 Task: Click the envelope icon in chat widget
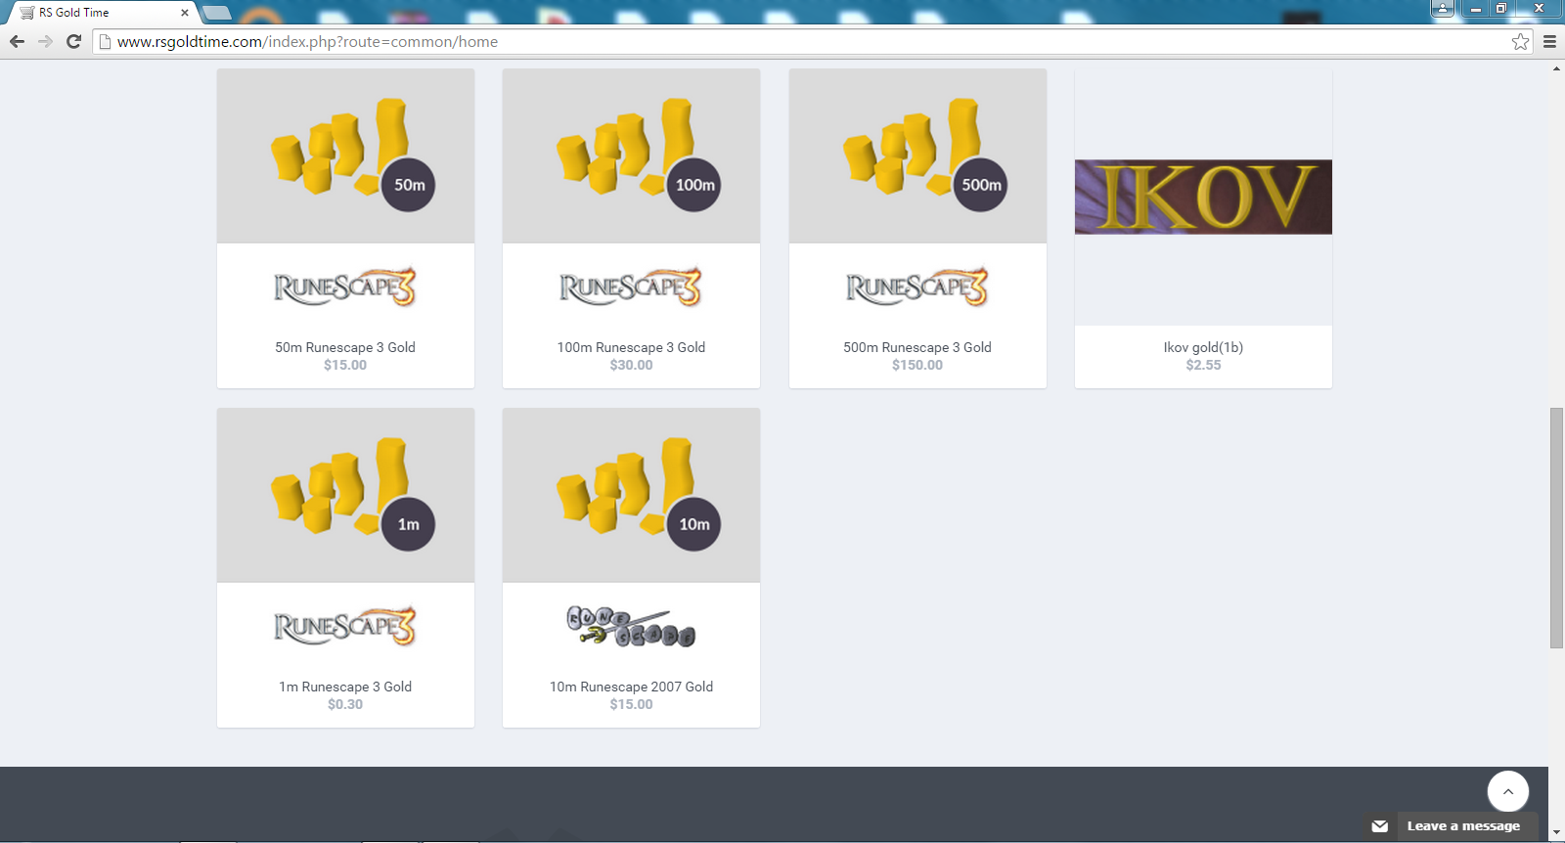pos(1380,826)
